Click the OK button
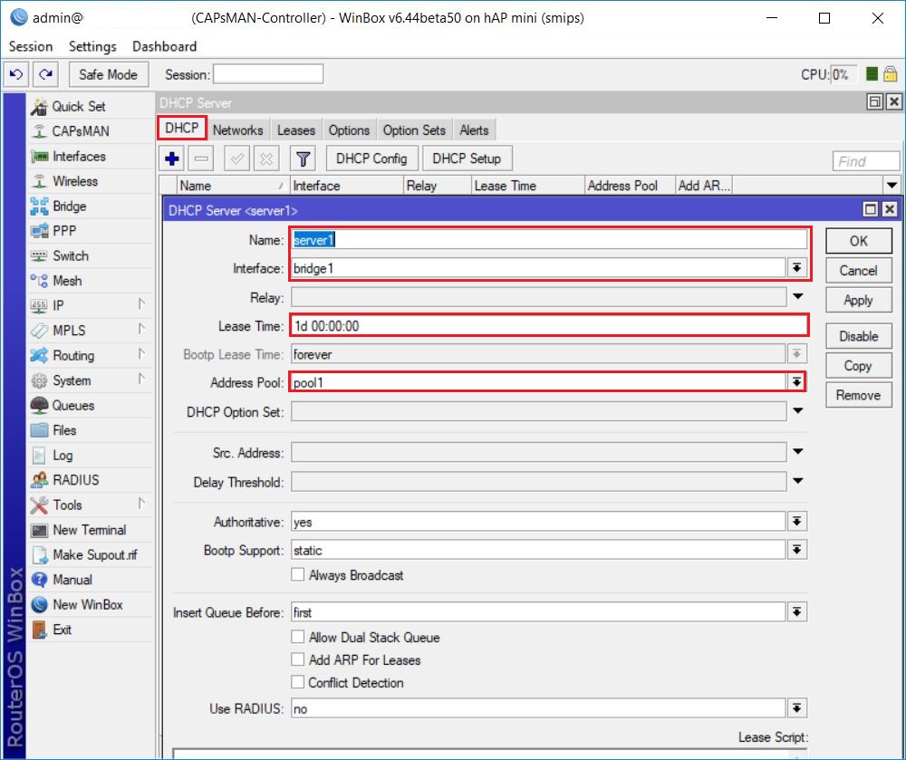This screenshot has height=760, width=906. click(x=859, y=241)
